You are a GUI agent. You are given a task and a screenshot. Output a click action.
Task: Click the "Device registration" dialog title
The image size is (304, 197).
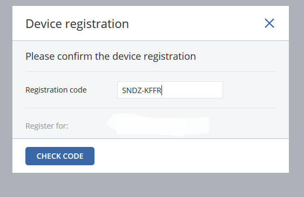[77, 24]
